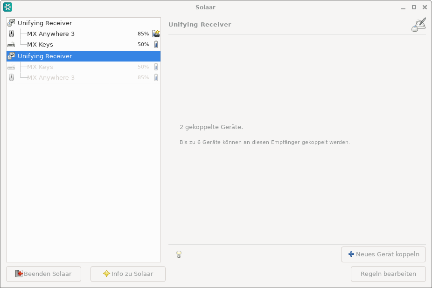
Task: Select the active MX Keys device
Action: click(40, 45)
